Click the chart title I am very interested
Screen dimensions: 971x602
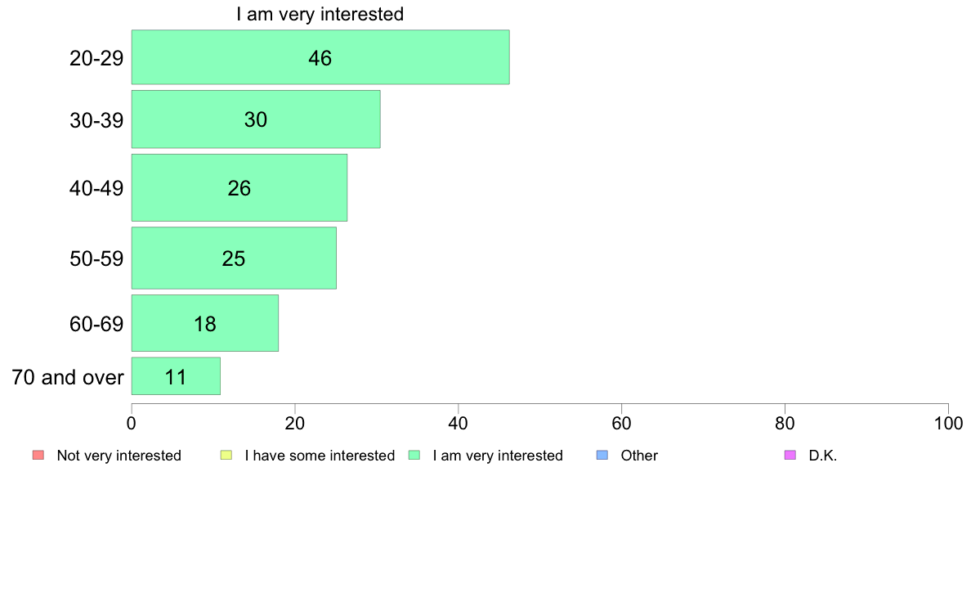[x=320, y=14]
